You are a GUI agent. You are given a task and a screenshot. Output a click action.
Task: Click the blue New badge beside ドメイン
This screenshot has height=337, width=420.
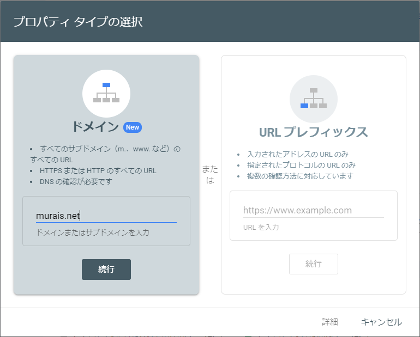133,127
